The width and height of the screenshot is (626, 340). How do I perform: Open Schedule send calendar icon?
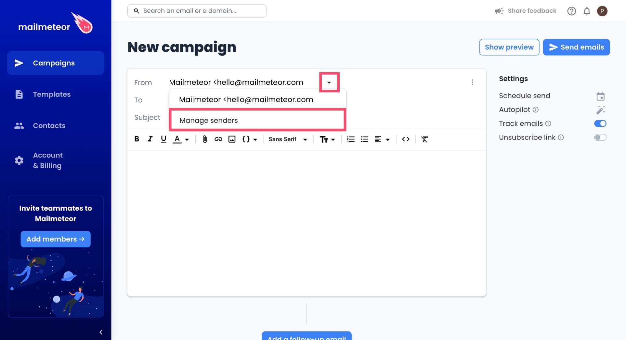pos(600,96)
